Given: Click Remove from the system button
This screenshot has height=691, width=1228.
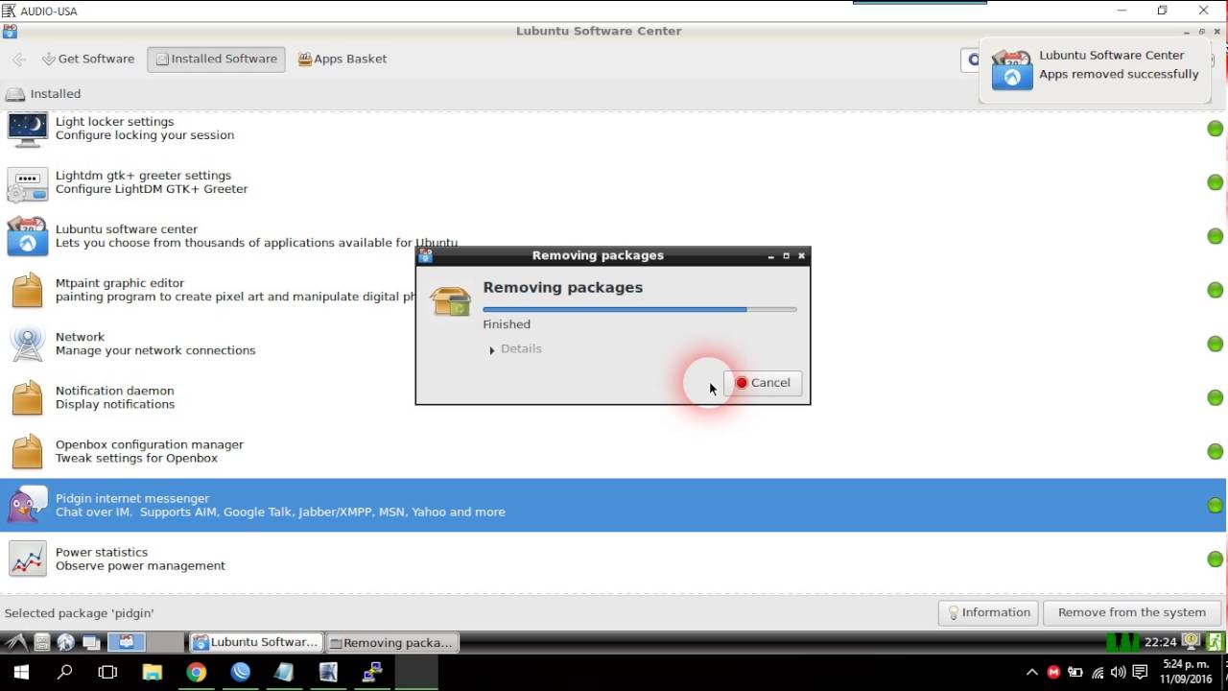Looking at the screenshot, I should point(1131,612).
